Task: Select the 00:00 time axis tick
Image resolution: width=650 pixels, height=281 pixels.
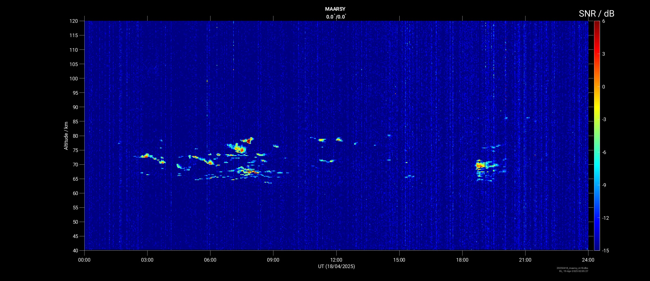Action: point(84,260)
